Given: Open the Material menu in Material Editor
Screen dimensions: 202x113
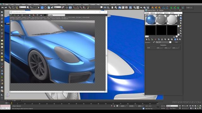Looking at the screenshot, I should pos(153,13).
